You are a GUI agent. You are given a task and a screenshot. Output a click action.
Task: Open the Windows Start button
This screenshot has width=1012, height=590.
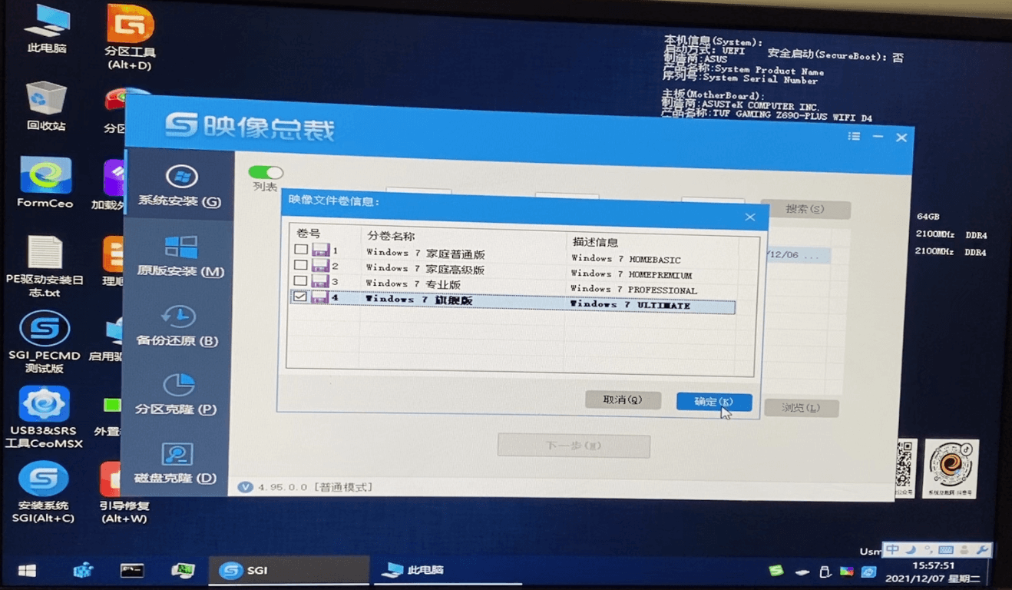[27, 571]
